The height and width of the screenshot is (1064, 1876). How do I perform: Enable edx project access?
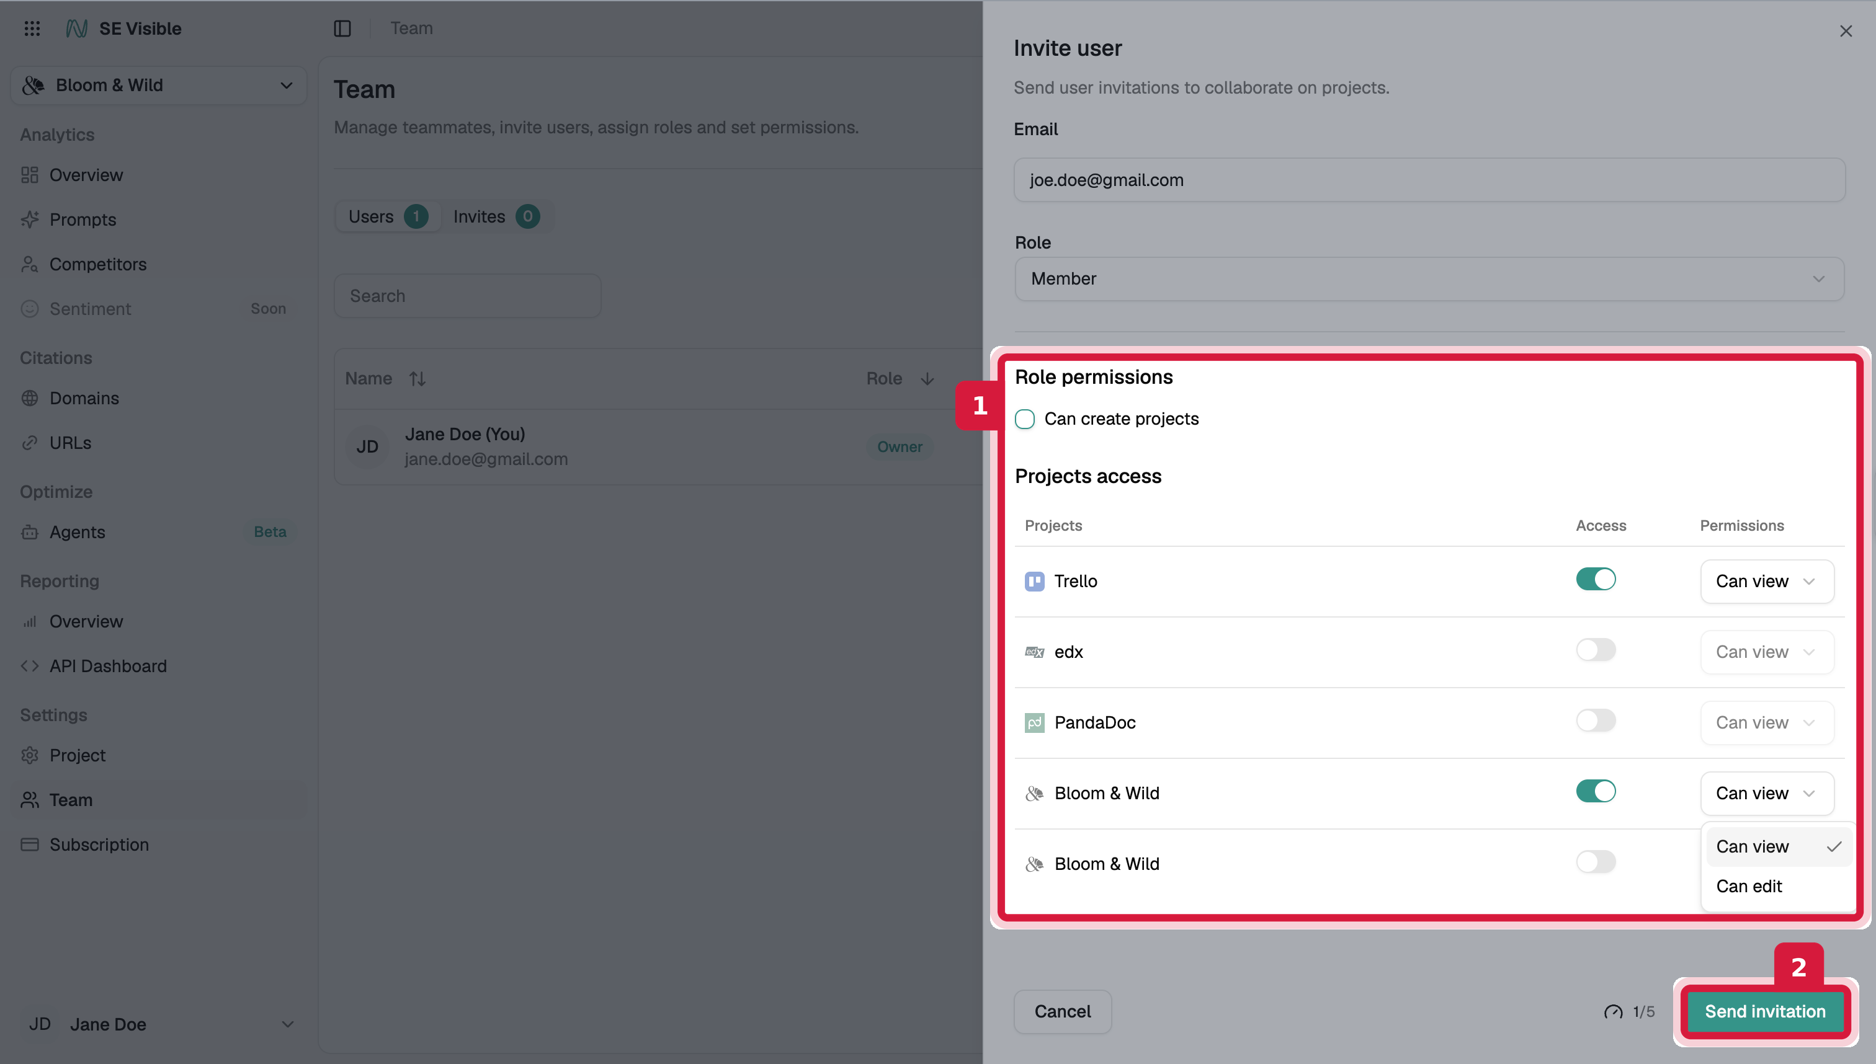click(1595, 650)
